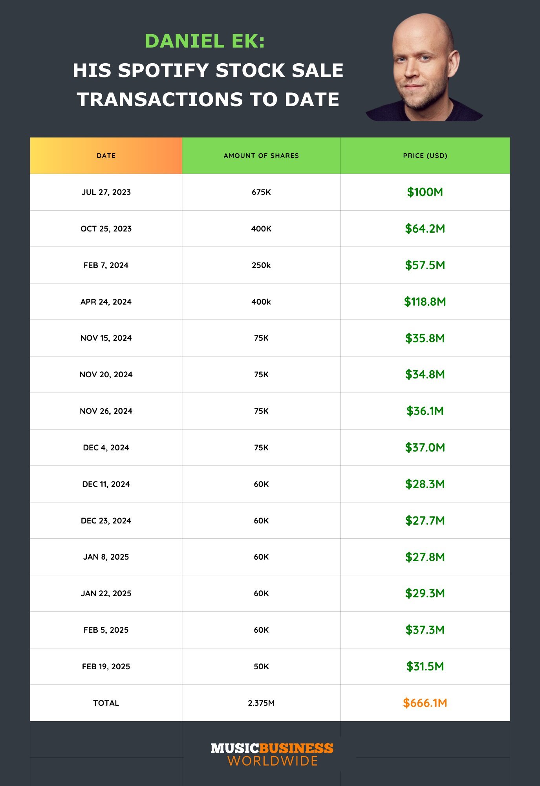Select the DATE column header
The height and width of the screenshot is (786, 540).
pos(106,156)
